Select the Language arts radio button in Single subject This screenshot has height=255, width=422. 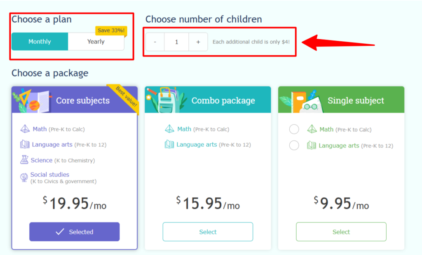point(294,145)
